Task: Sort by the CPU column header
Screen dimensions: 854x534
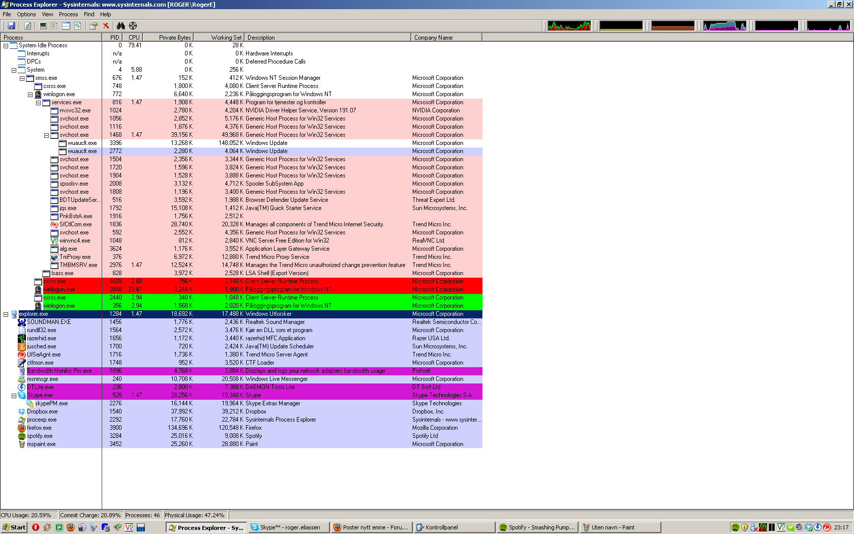Action: [133, 37]
